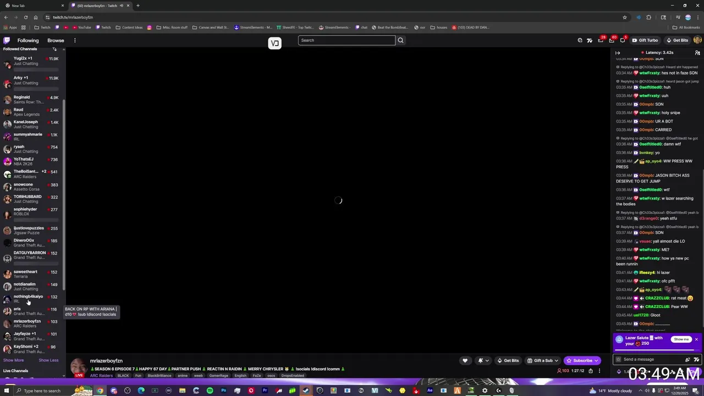Go to browser home page
704x396 pixels.
click(36, 17)
